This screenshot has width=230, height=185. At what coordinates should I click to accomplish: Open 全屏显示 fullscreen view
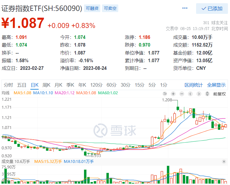[216, 85]
